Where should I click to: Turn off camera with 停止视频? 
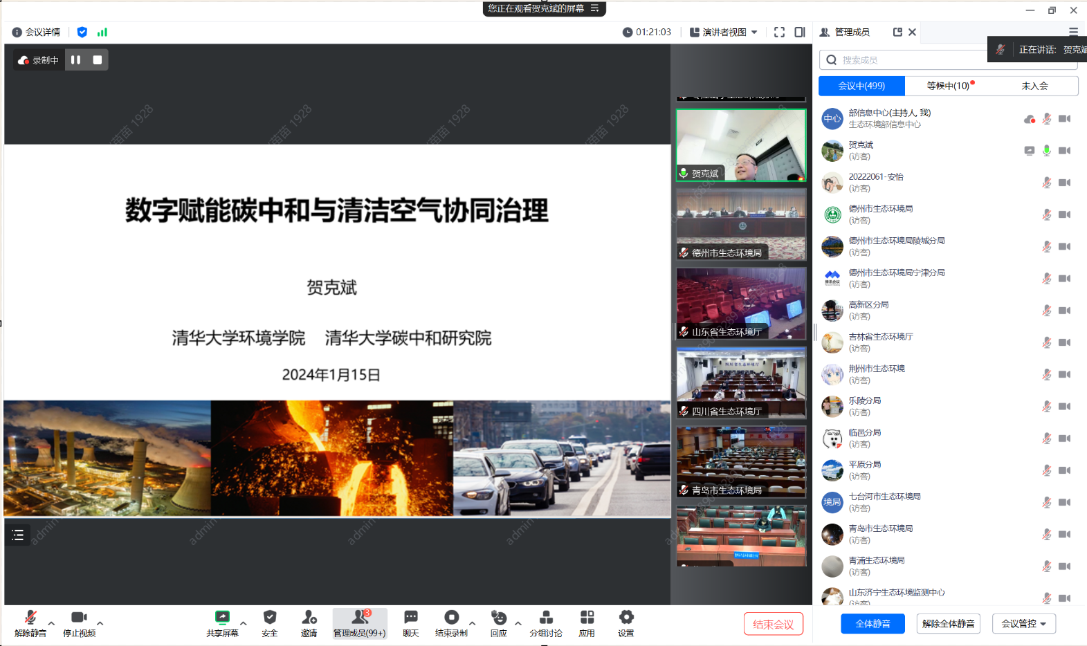pyautogui.click(x=79, y=618)
